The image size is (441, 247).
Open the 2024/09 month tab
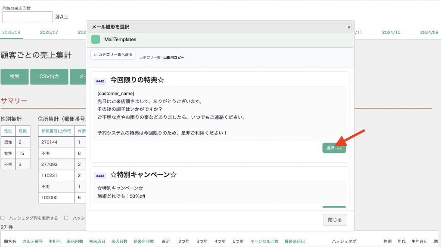429,32
